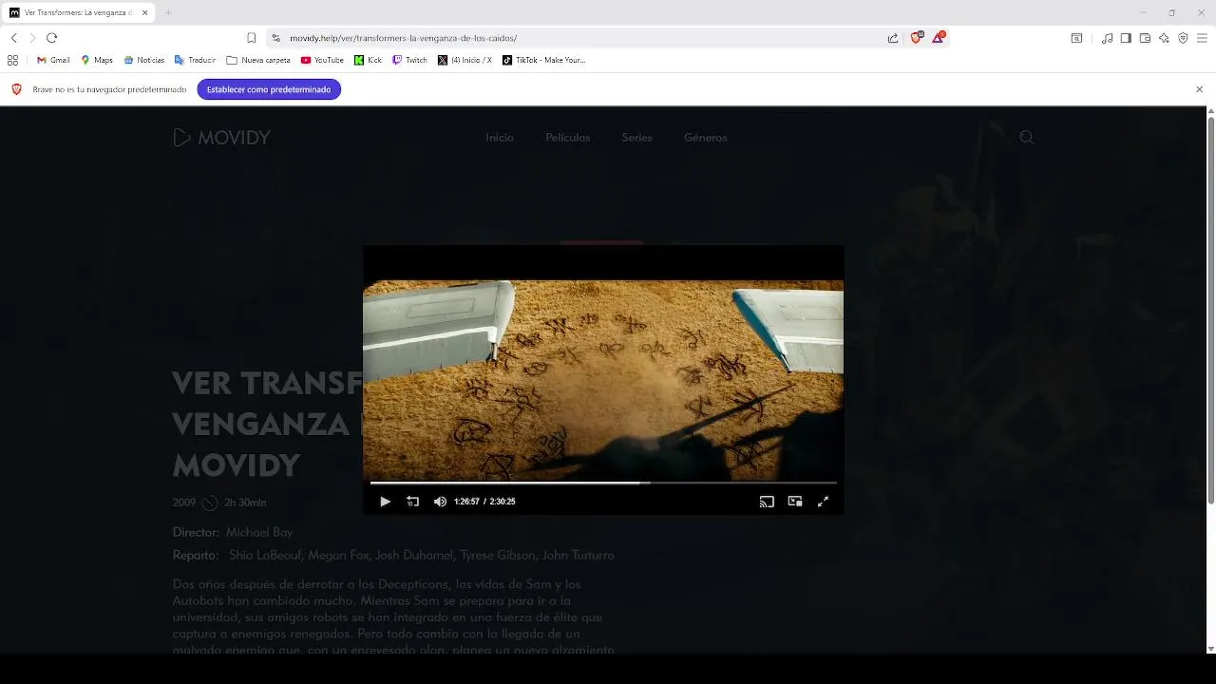Enter fullscreen mode on the player
This screenshot has height=684, width=1216.
(824, 502)
